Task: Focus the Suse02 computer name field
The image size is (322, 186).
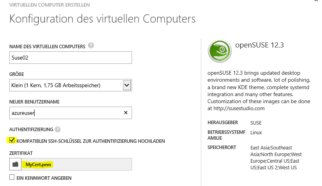Action: [70, 58]
